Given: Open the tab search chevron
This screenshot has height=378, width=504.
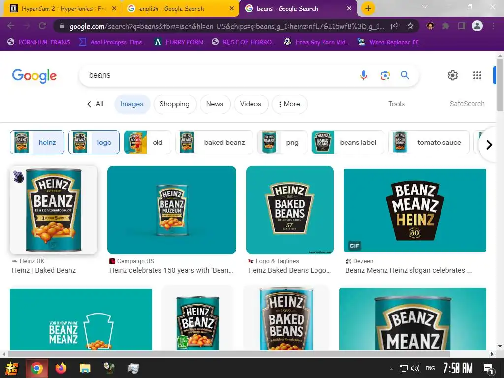Looking at the screenshot, I should pyautogui.click(x=425, y=7).
